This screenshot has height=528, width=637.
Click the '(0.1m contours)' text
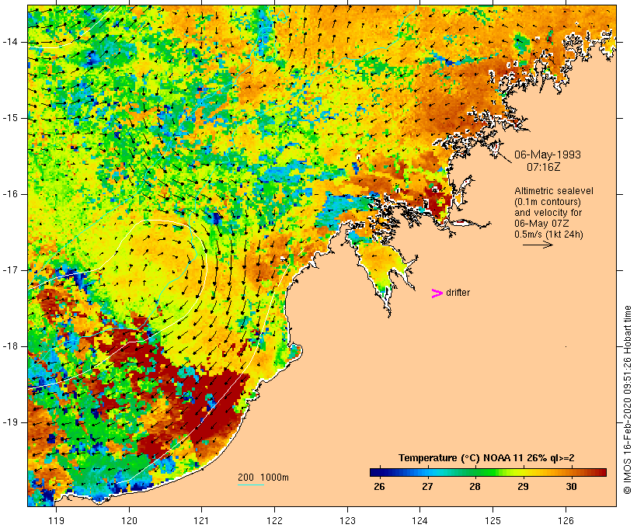[547, 202]
